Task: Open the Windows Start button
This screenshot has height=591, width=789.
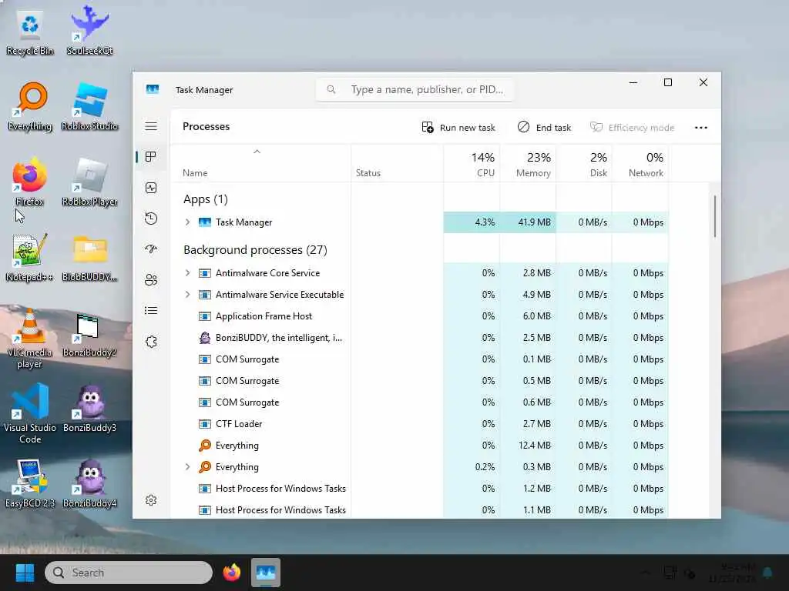Action: (x=25, y=573)
